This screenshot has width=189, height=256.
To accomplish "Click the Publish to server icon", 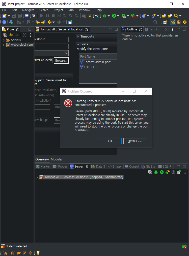I will [x=179, y=172].
